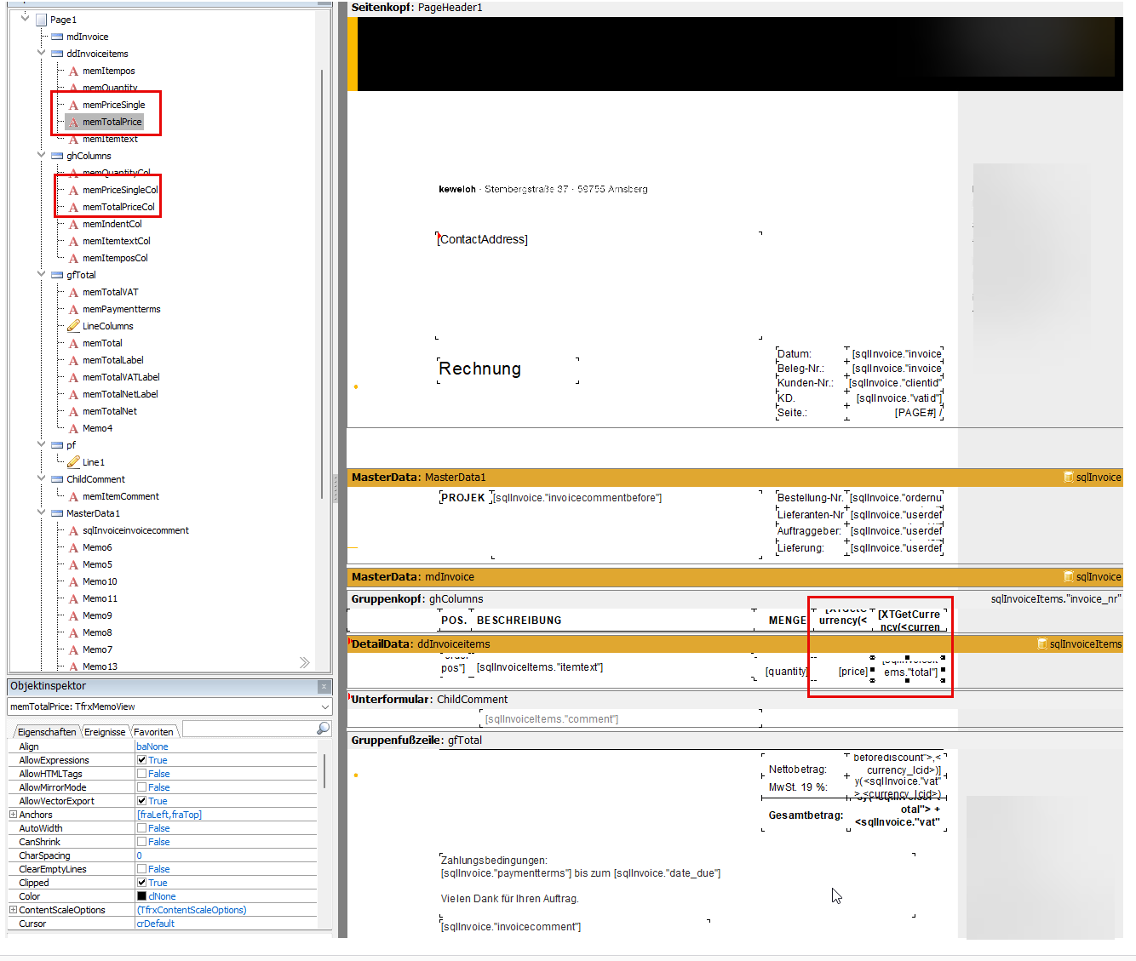Click the memItemComment memo icon
Image resolution: width=1136 pixels, height=961 pixels.
pos(73,496)
